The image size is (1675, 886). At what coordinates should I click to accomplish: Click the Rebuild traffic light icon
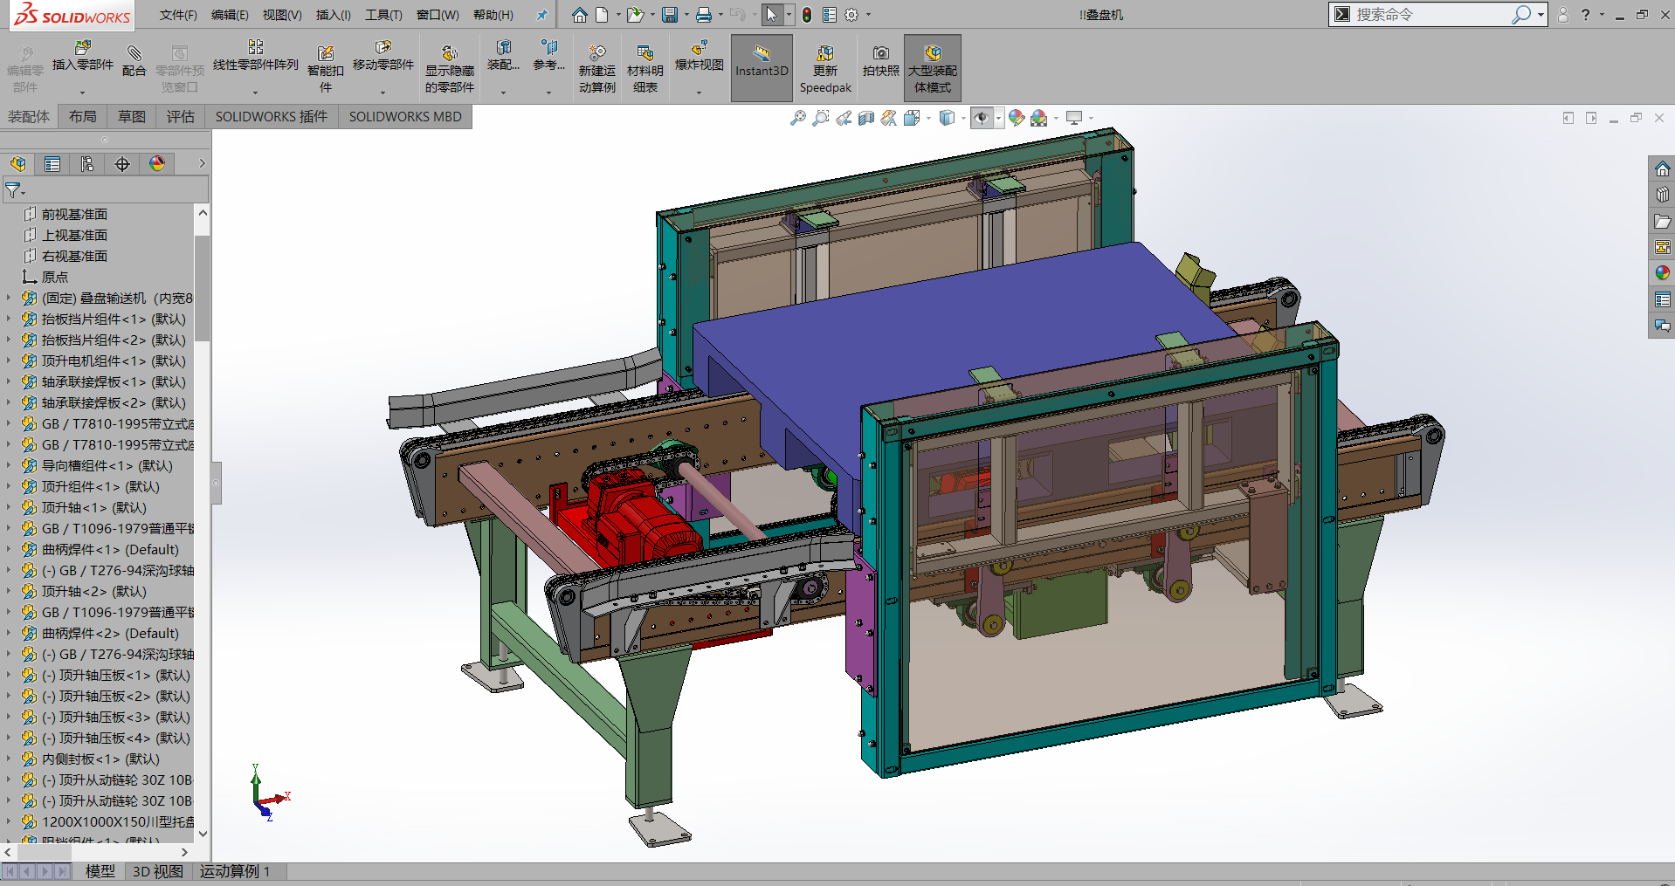(x=807, y=15)
